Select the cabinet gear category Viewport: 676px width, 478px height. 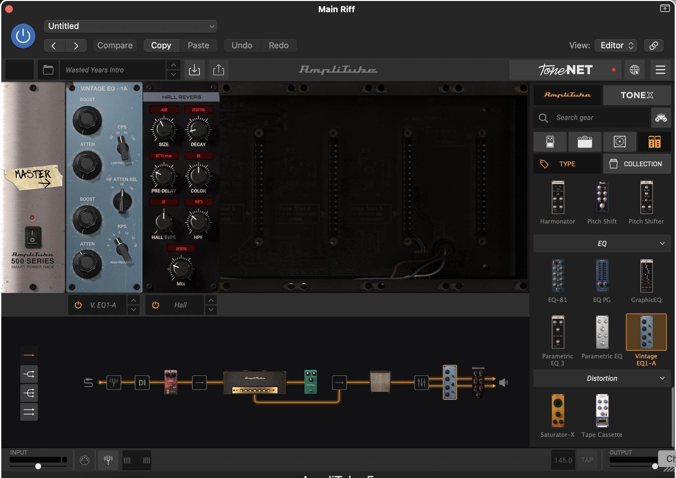(620, 142)
